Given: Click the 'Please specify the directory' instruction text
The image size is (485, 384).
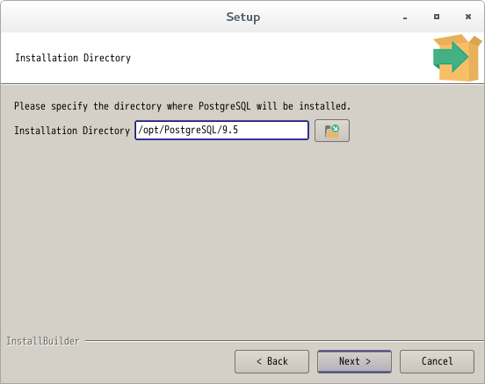Looking at the screenshot, I should (x=183, y=106).
